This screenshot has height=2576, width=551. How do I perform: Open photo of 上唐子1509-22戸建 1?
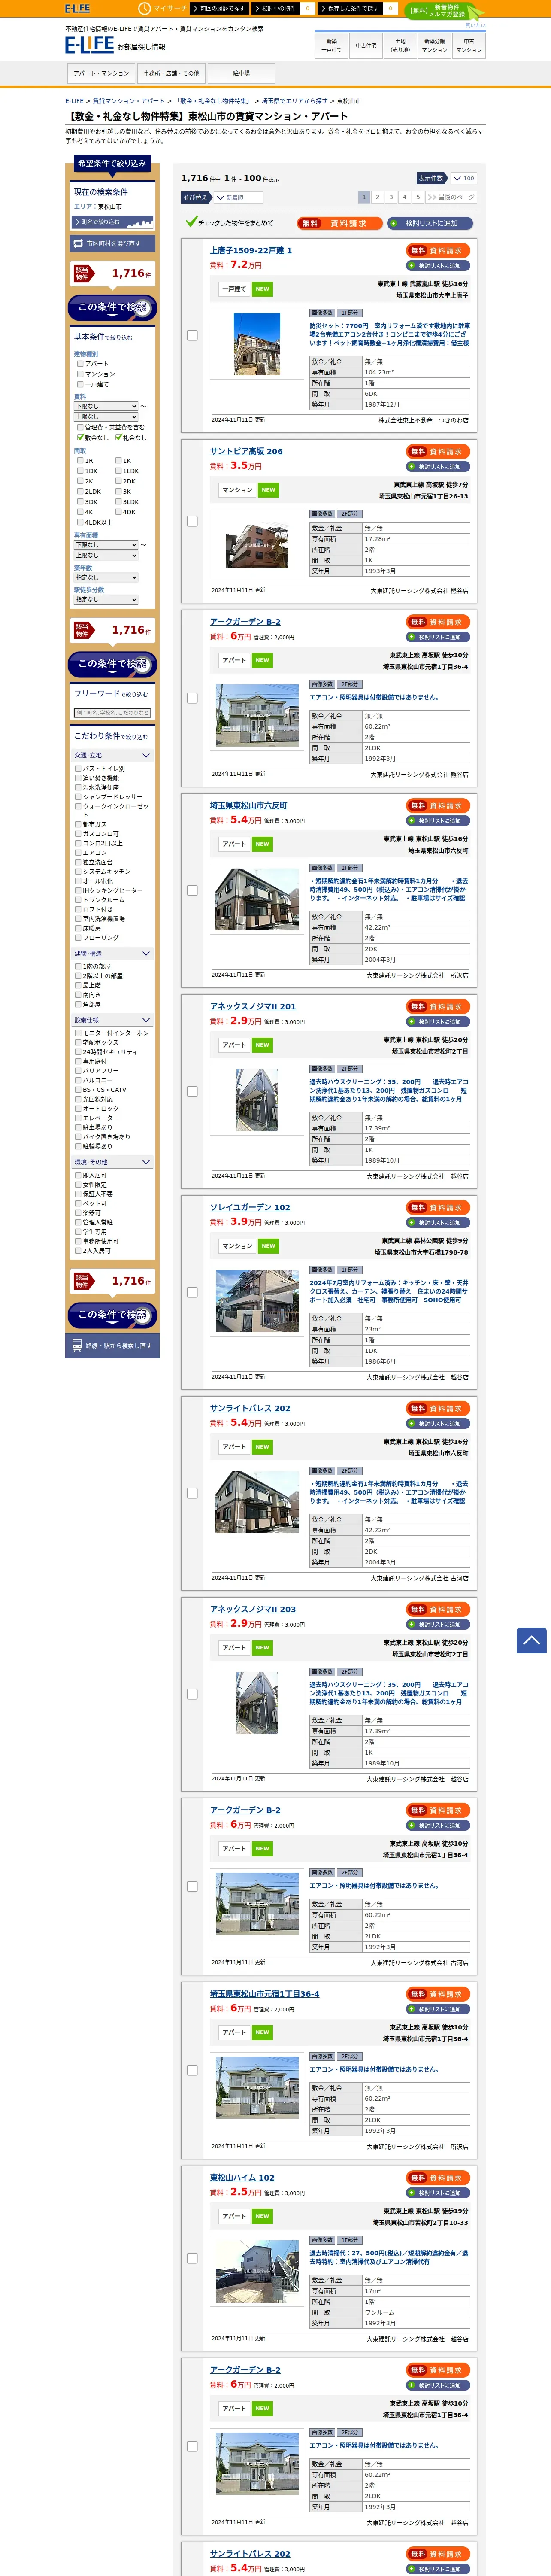(257, 344)
